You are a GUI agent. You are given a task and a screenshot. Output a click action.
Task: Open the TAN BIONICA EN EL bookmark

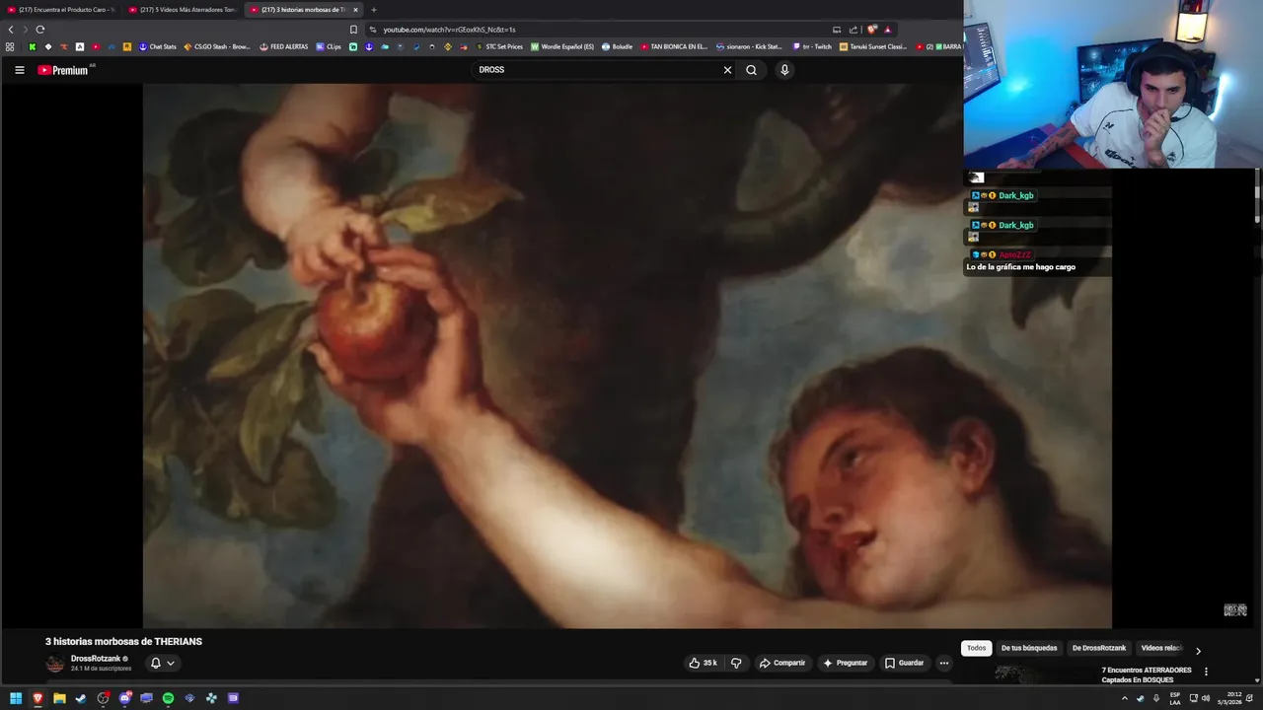coord(674,46)
